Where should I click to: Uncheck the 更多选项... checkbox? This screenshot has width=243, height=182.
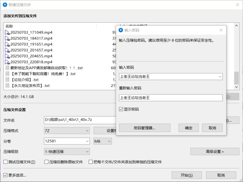tap(5, 175)
